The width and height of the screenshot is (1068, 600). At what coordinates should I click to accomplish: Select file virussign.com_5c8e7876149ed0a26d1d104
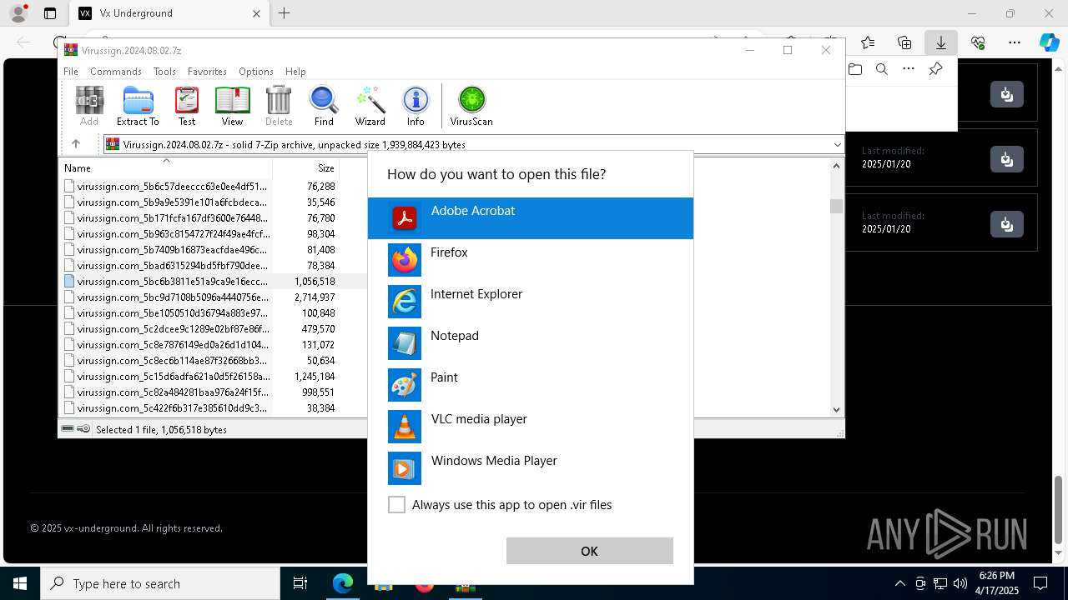tap(173, 345)
